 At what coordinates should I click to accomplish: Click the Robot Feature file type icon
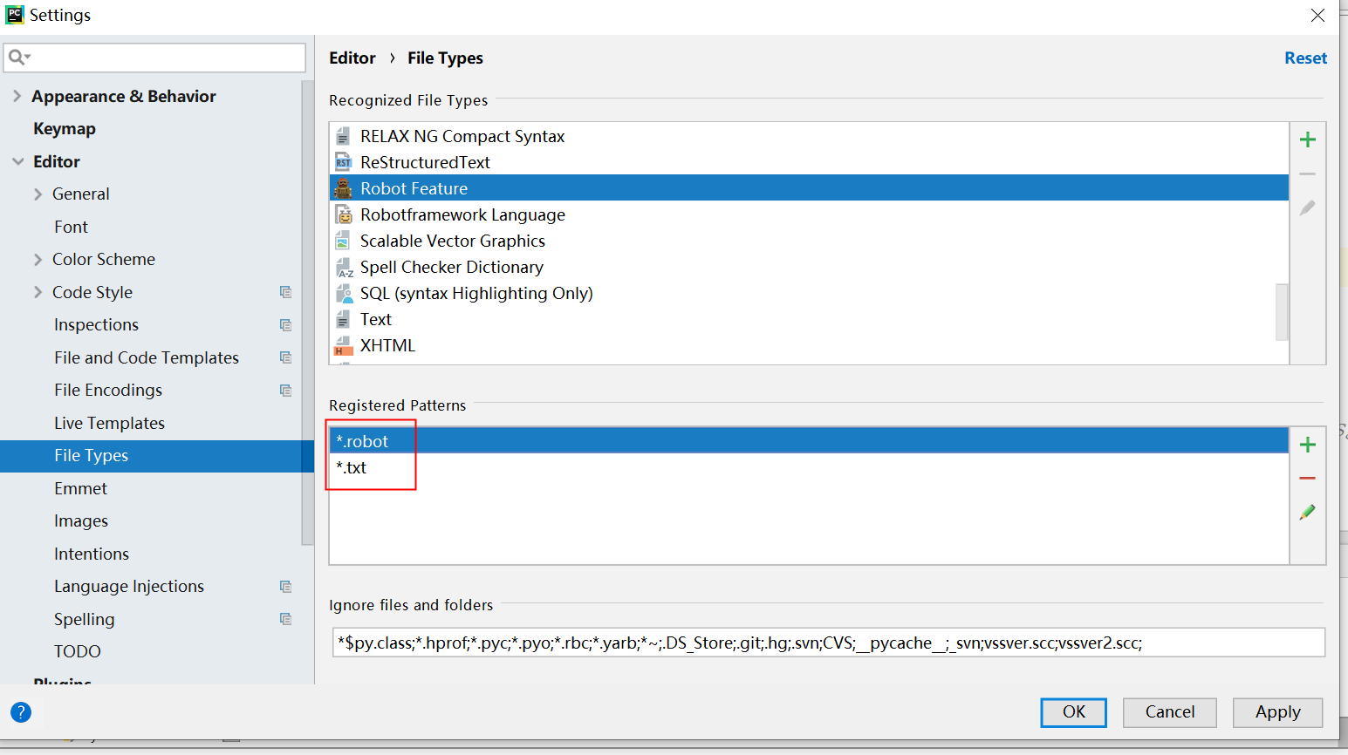coord(344,188)
